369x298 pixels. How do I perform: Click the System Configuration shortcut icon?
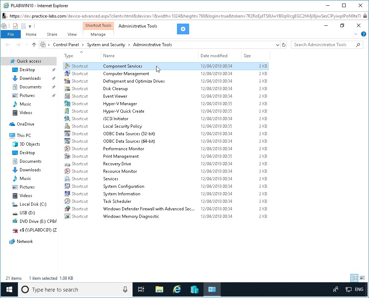pyautogui.click(x=67, y=186)
